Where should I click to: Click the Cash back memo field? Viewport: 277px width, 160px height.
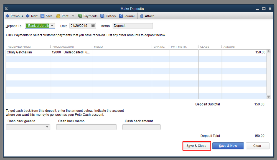pos(86,127)
